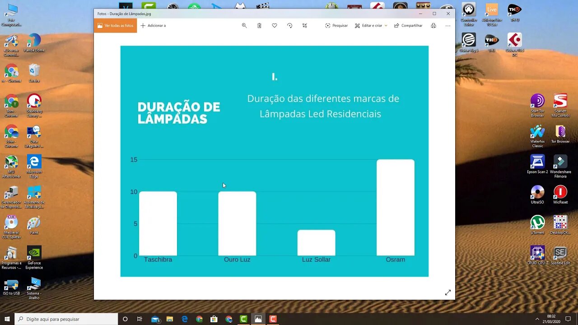Open File Explorer from taskbar

(169, 319)
